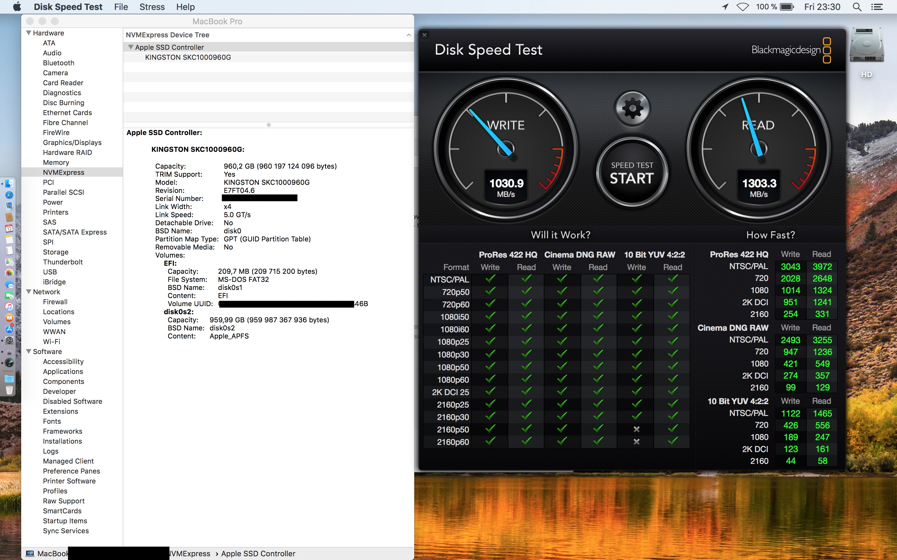This screenshot has height=560, width=897.
Task: Open Finder from the Dock
Action: click(9, 184)
